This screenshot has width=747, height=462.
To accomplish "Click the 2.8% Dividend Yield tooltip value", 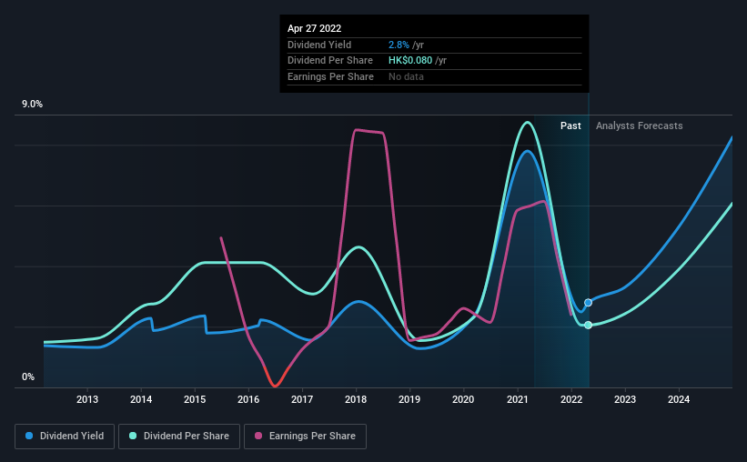I will 399,45.
